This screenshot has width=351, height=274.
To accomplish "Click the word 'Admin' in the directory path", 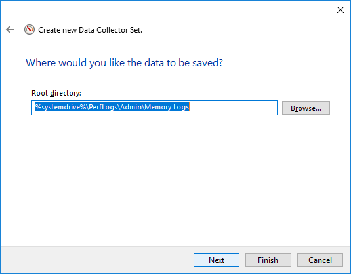I will click(x=131, y=107).
